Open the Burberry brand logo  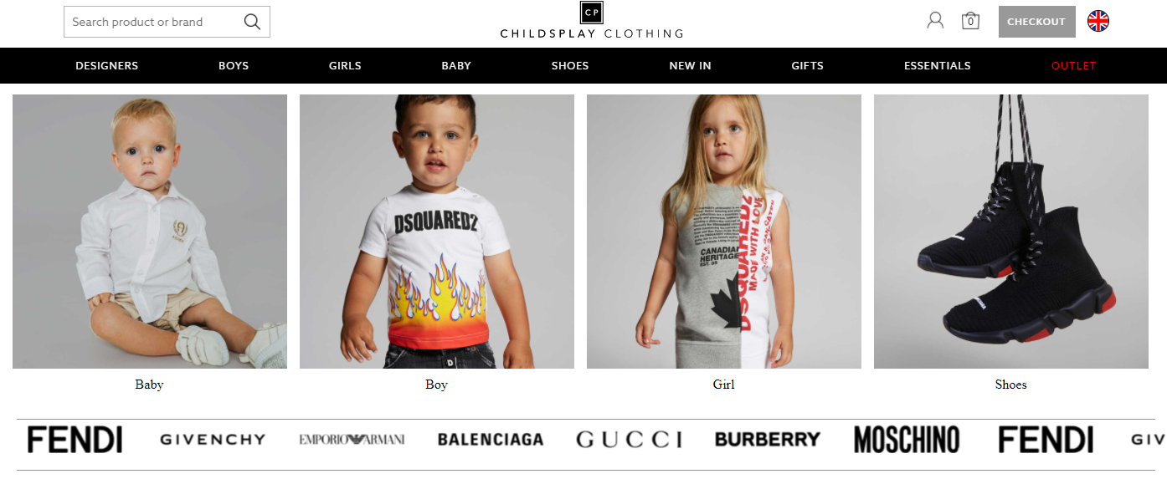click(x=768, y=440)
